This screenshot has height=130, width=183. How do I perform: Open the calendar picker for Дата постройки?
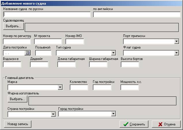tap(27, 53)
